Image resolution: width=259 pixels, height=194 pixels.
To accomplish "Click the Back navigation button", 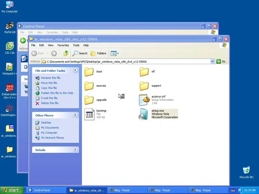I will pyautogui.click(x=38, y=53).
